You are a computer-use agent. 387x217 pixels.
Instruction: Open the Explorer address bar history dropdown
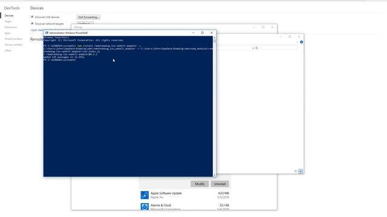253,48
